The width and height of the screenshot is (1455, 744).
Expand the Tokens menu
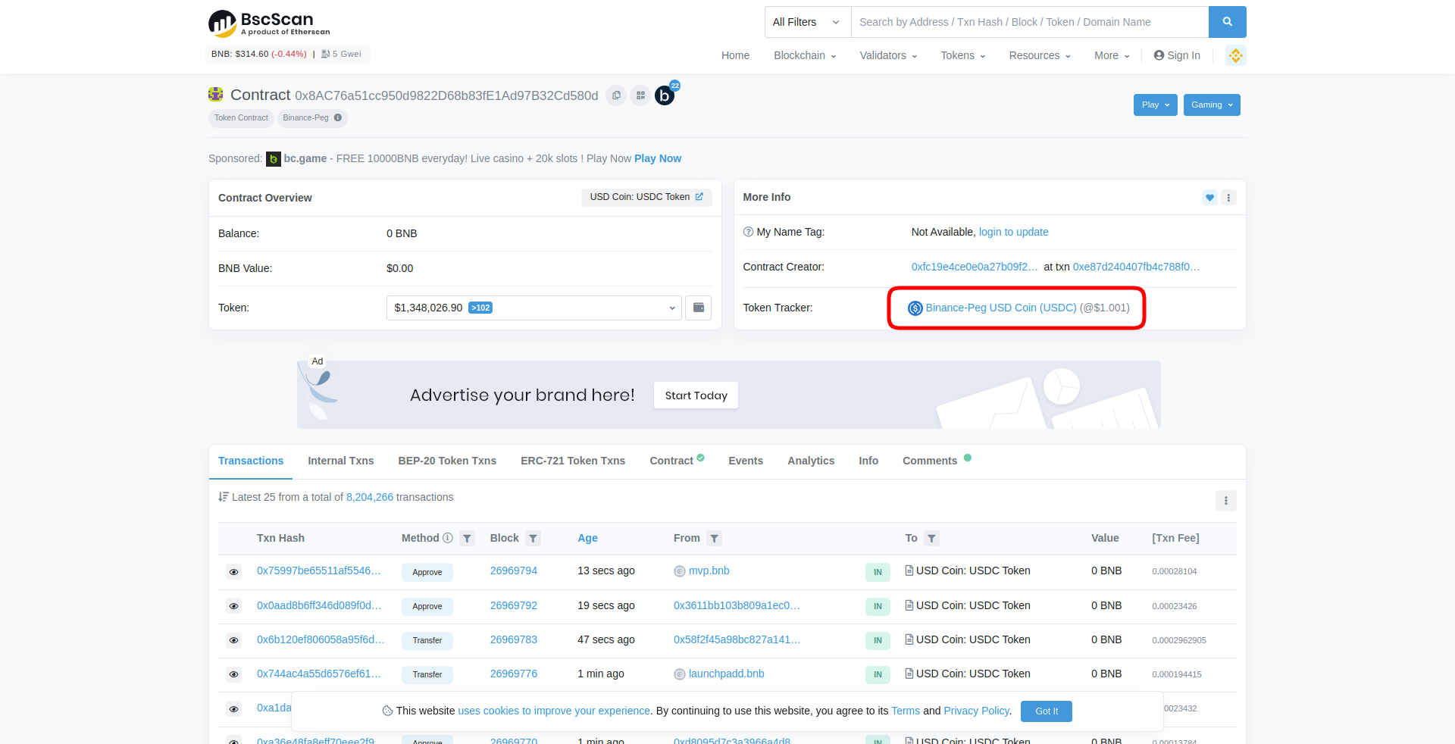pos(963,55)
